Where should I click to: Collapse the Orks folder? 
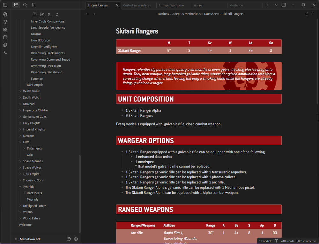(x=26, y=142)
